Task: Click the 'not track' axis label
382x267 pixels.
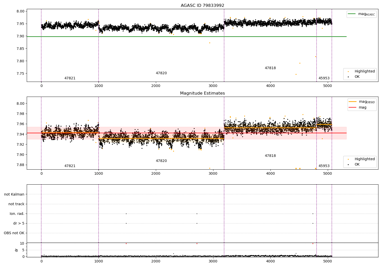Action: [x=16, y=204]
